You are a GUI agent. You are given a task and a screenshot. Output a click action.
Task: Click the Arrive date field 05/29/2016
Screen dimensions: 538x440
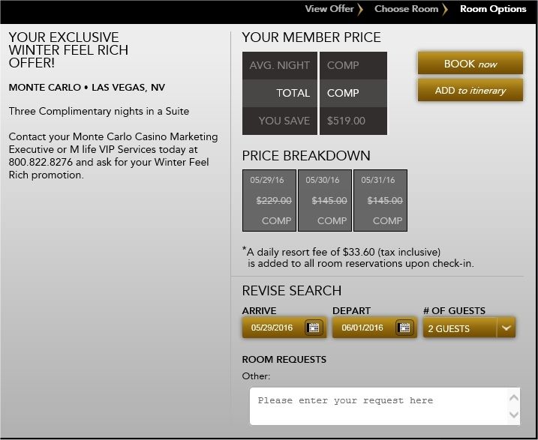tap(284, 328)
